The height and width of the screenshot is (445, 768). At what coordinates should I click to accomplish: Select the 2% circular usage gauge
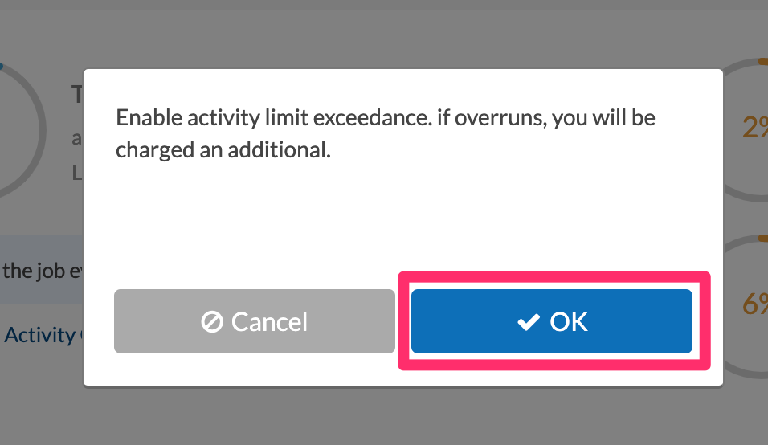746,130
